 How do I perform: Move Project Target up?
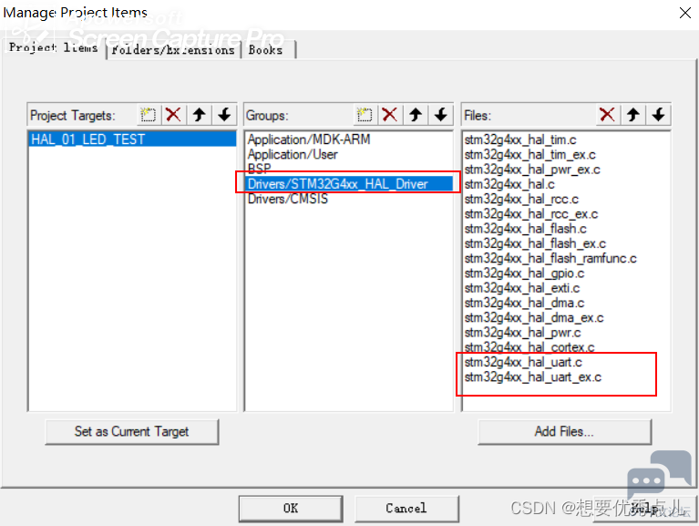click(199, 115)
